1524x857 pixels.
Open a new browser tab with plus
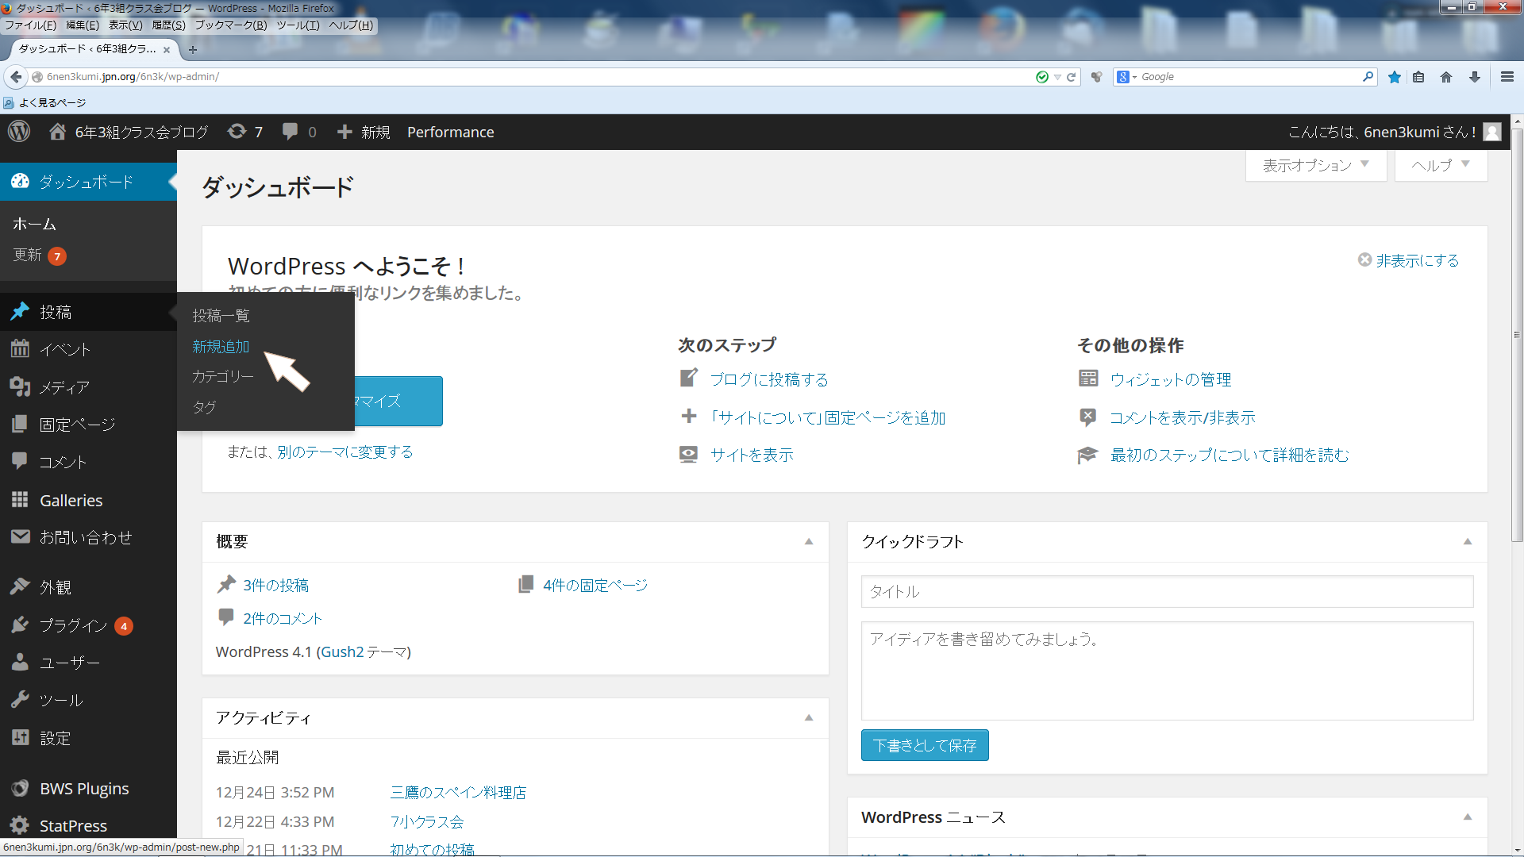pyautogui.click(x=193, y=49)
